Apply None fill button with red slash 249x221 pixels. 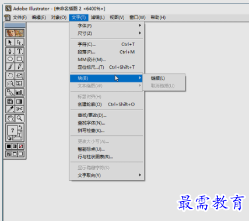21,146
